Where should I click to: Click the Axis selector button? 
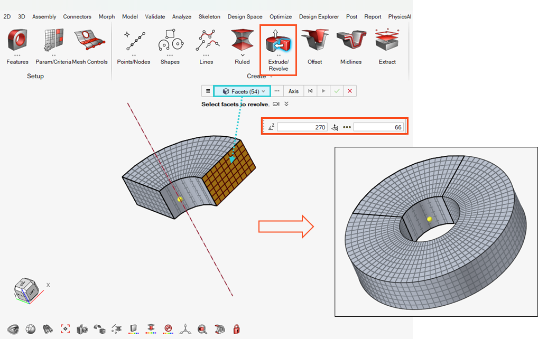293,91
